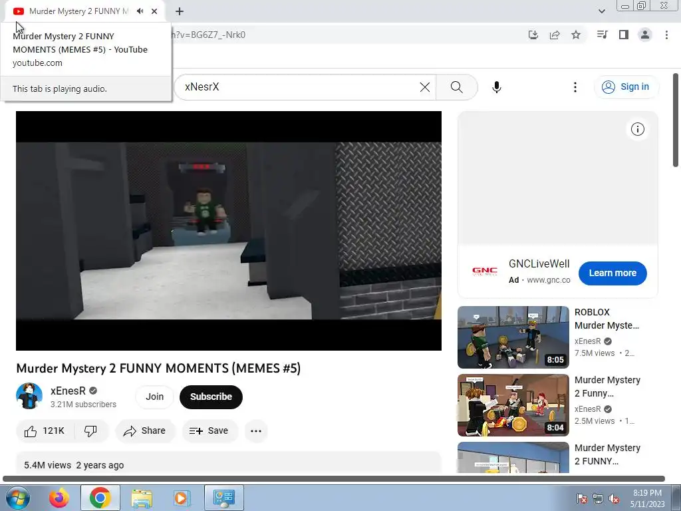Click the Share button
The height and width of the screenshot is (511, 681).
click(x=144, y=430)
